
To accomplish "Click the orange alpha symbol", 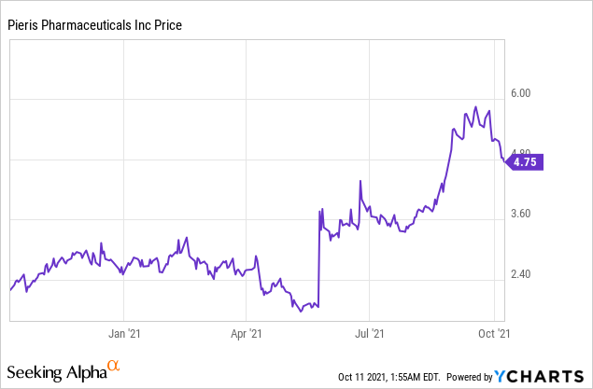I will (114, 368).
